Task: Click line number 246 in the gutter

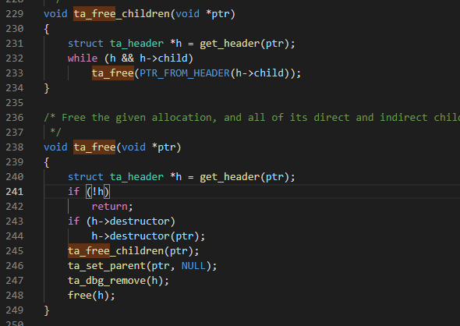Action: pos(14,265)
